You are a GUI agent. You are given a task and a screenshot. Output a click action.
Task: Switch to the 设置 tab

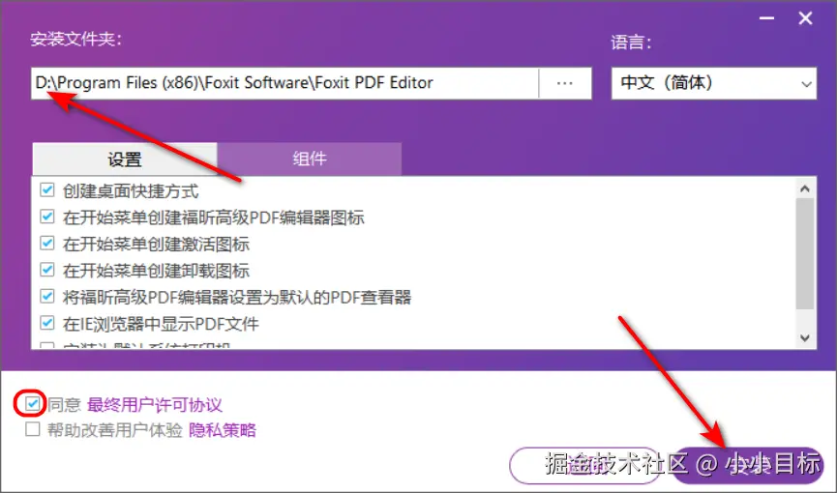pos(125,159)
